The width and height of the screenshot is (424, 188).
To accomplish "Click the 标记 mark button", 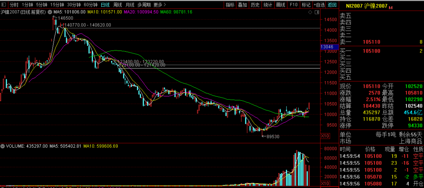I will click(x=306, y=5).
